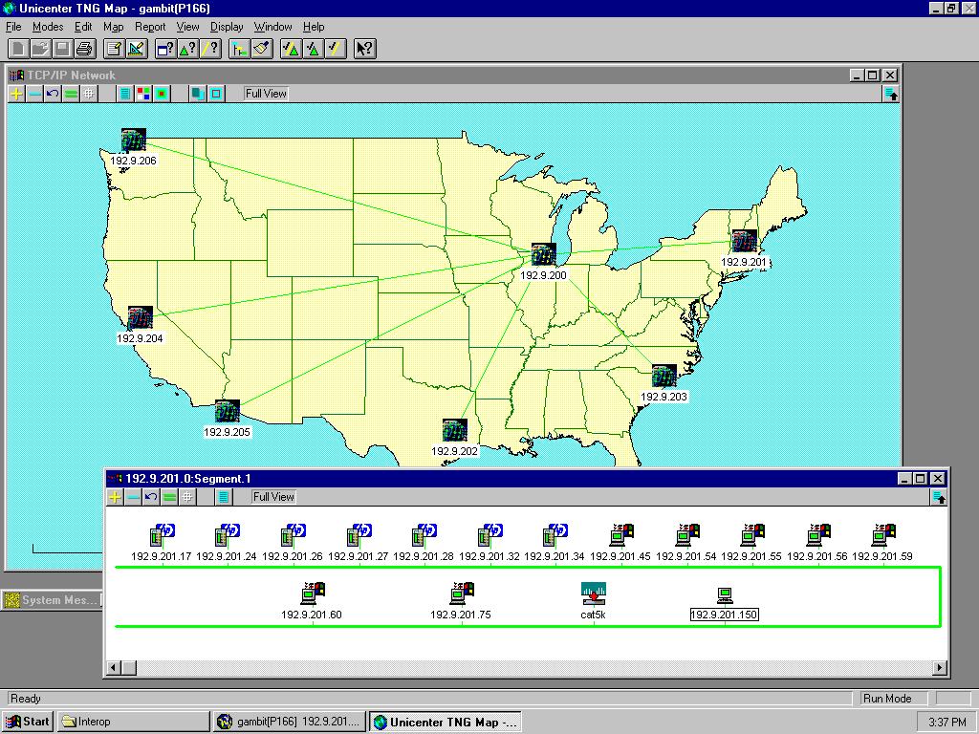
Task: Click the check with yellow line and triangle icon
Action: pos(291,49)
